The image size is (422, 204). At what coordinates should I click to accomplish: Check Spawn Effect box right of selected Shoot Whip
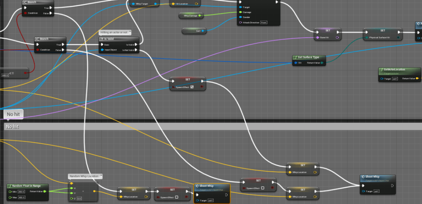click(262, 188)
